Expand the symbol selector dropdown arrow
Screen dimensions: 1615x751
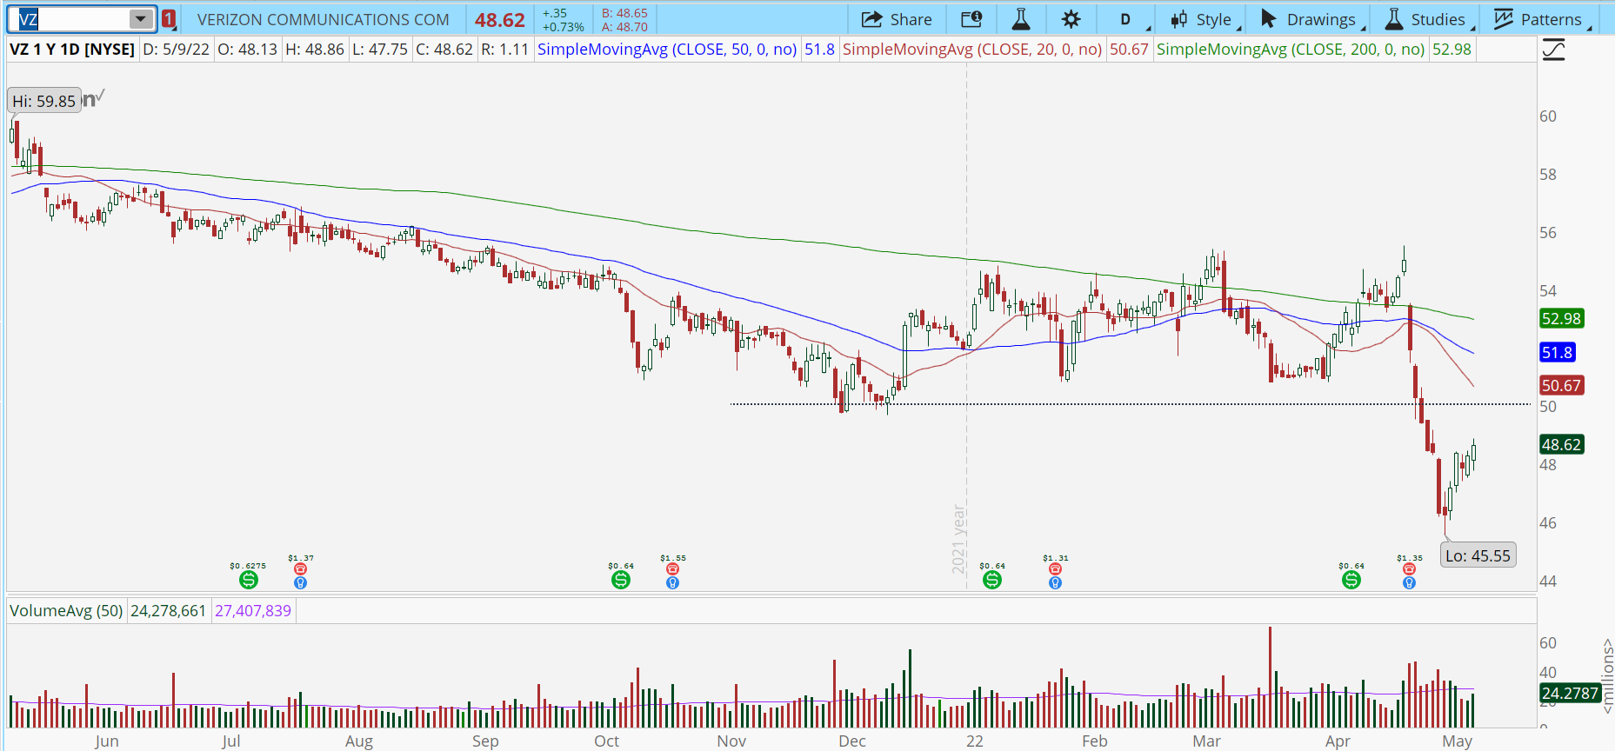140,19
